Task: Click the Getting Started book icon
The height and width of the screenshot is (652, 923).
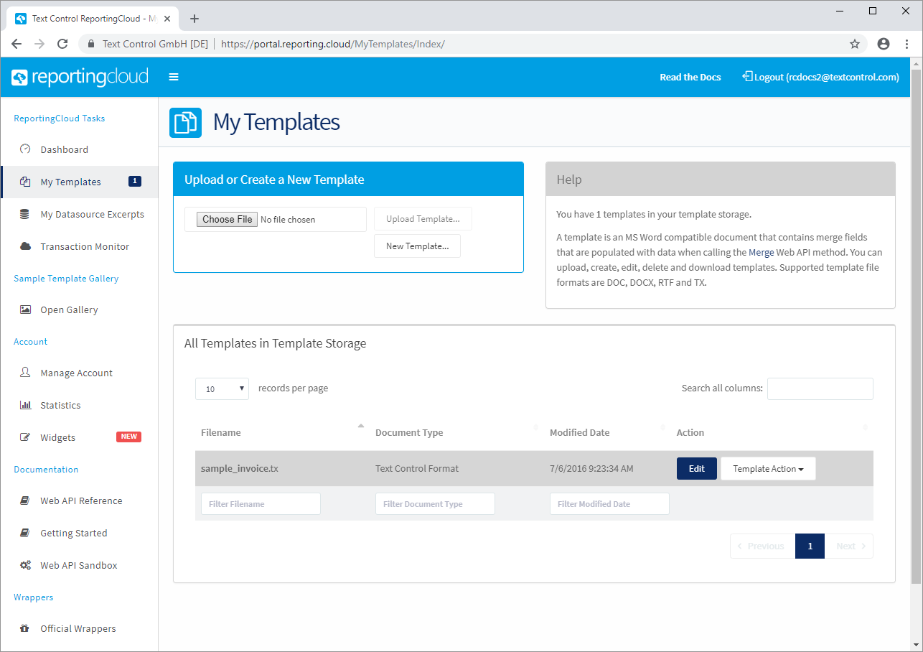Action: click(x=25, y=533)
